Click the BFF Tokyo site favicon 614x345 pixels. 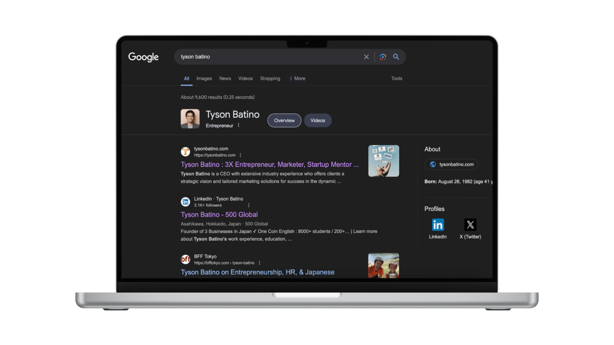coord(185,259)
